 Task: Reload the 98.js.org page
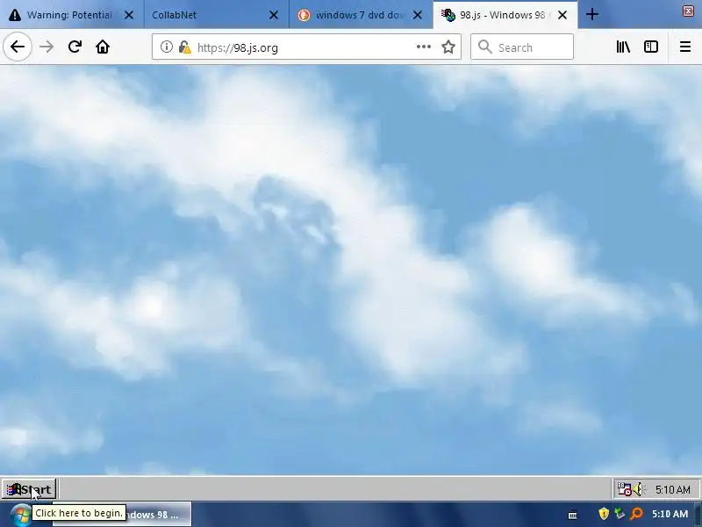[75, 47]
